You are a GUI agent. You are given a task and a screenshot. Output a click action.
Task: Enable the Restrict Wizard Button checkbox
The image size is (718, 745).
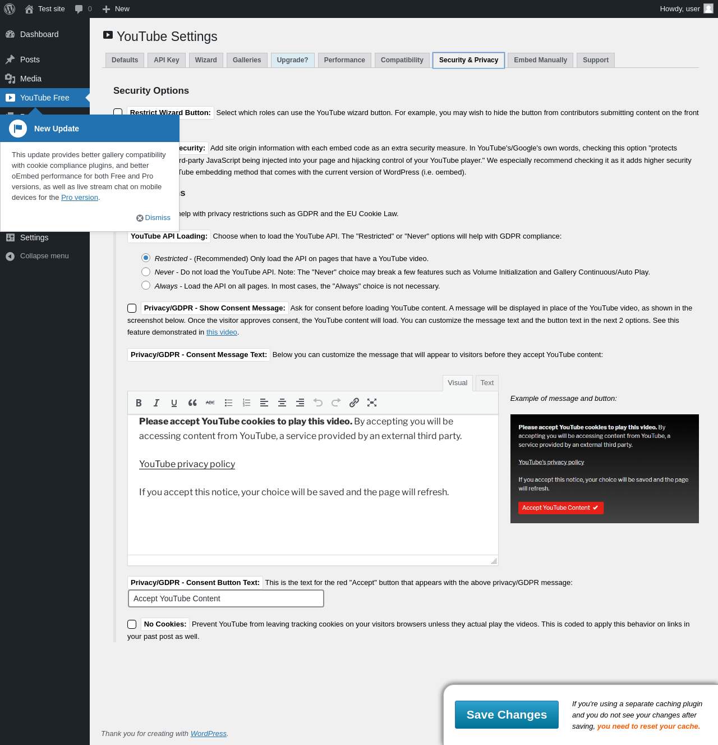pyautogui.click(x=118, y=112)
